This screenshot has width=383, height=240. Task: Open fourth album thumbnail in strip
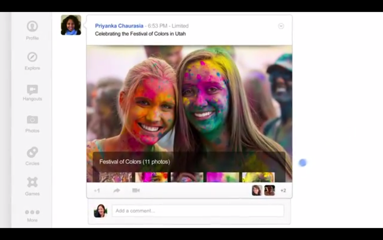[x=223, y=177]
